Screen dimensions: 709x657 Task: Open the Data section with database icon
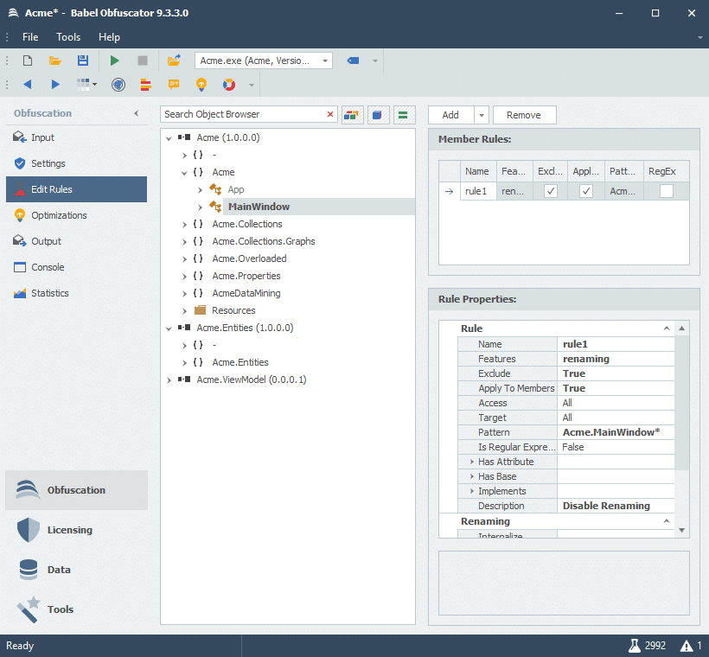[76, 570]
